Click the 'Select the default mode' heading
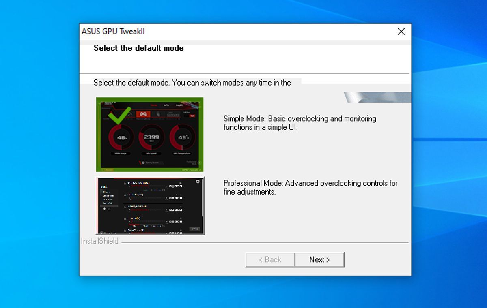487x308 pixels. (138, 48)
